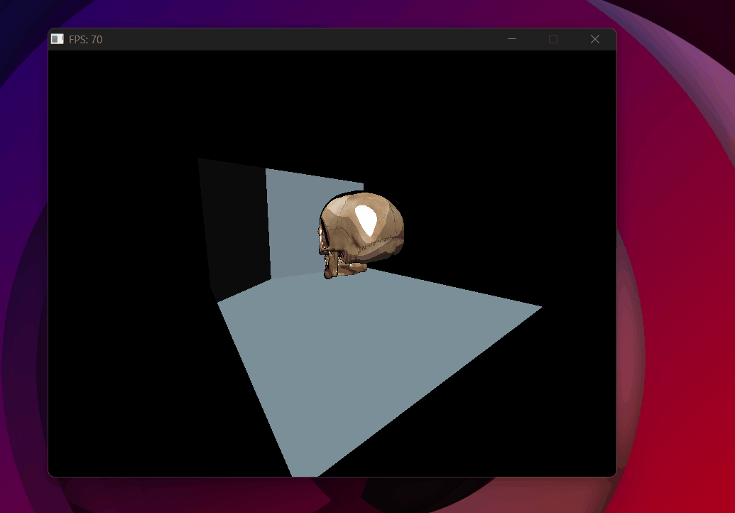The height and width of the screenshot is (513, 735).
Task: Maximize the FPS render window
Action: click(x=553, y=39)
